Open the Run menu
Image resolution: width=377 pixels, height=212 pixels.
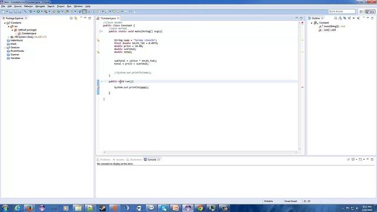(x=69, y=6)
